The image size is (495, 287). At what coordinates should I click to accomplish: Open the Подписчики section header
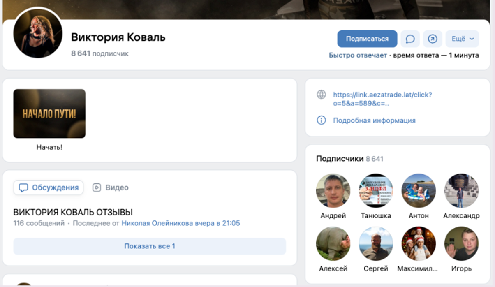[x=349, y=159]
